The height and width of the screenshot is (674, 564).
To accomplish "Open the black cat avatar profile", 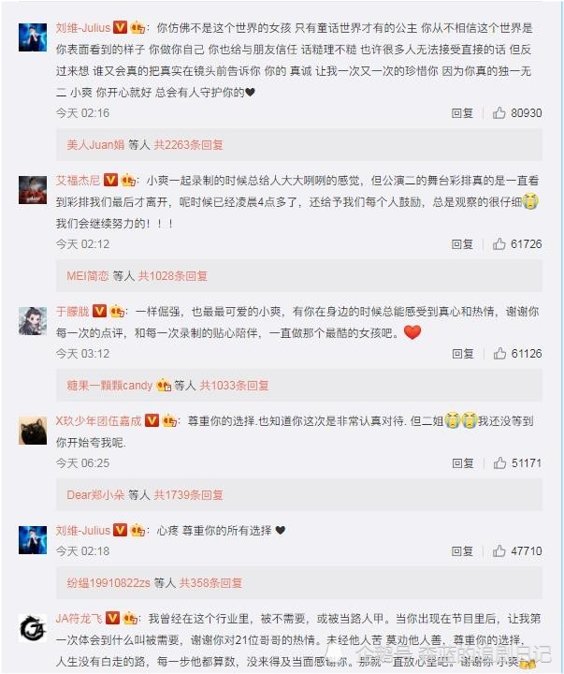I will [33, 431].
